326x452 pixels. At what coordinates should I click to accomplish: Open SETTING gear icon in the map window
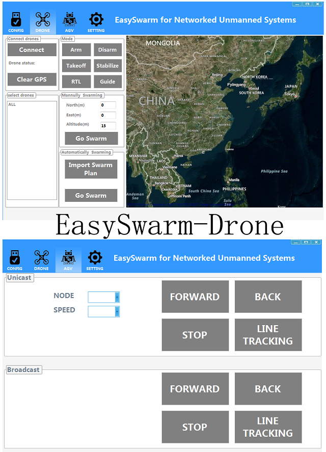(x=96, y=22)
